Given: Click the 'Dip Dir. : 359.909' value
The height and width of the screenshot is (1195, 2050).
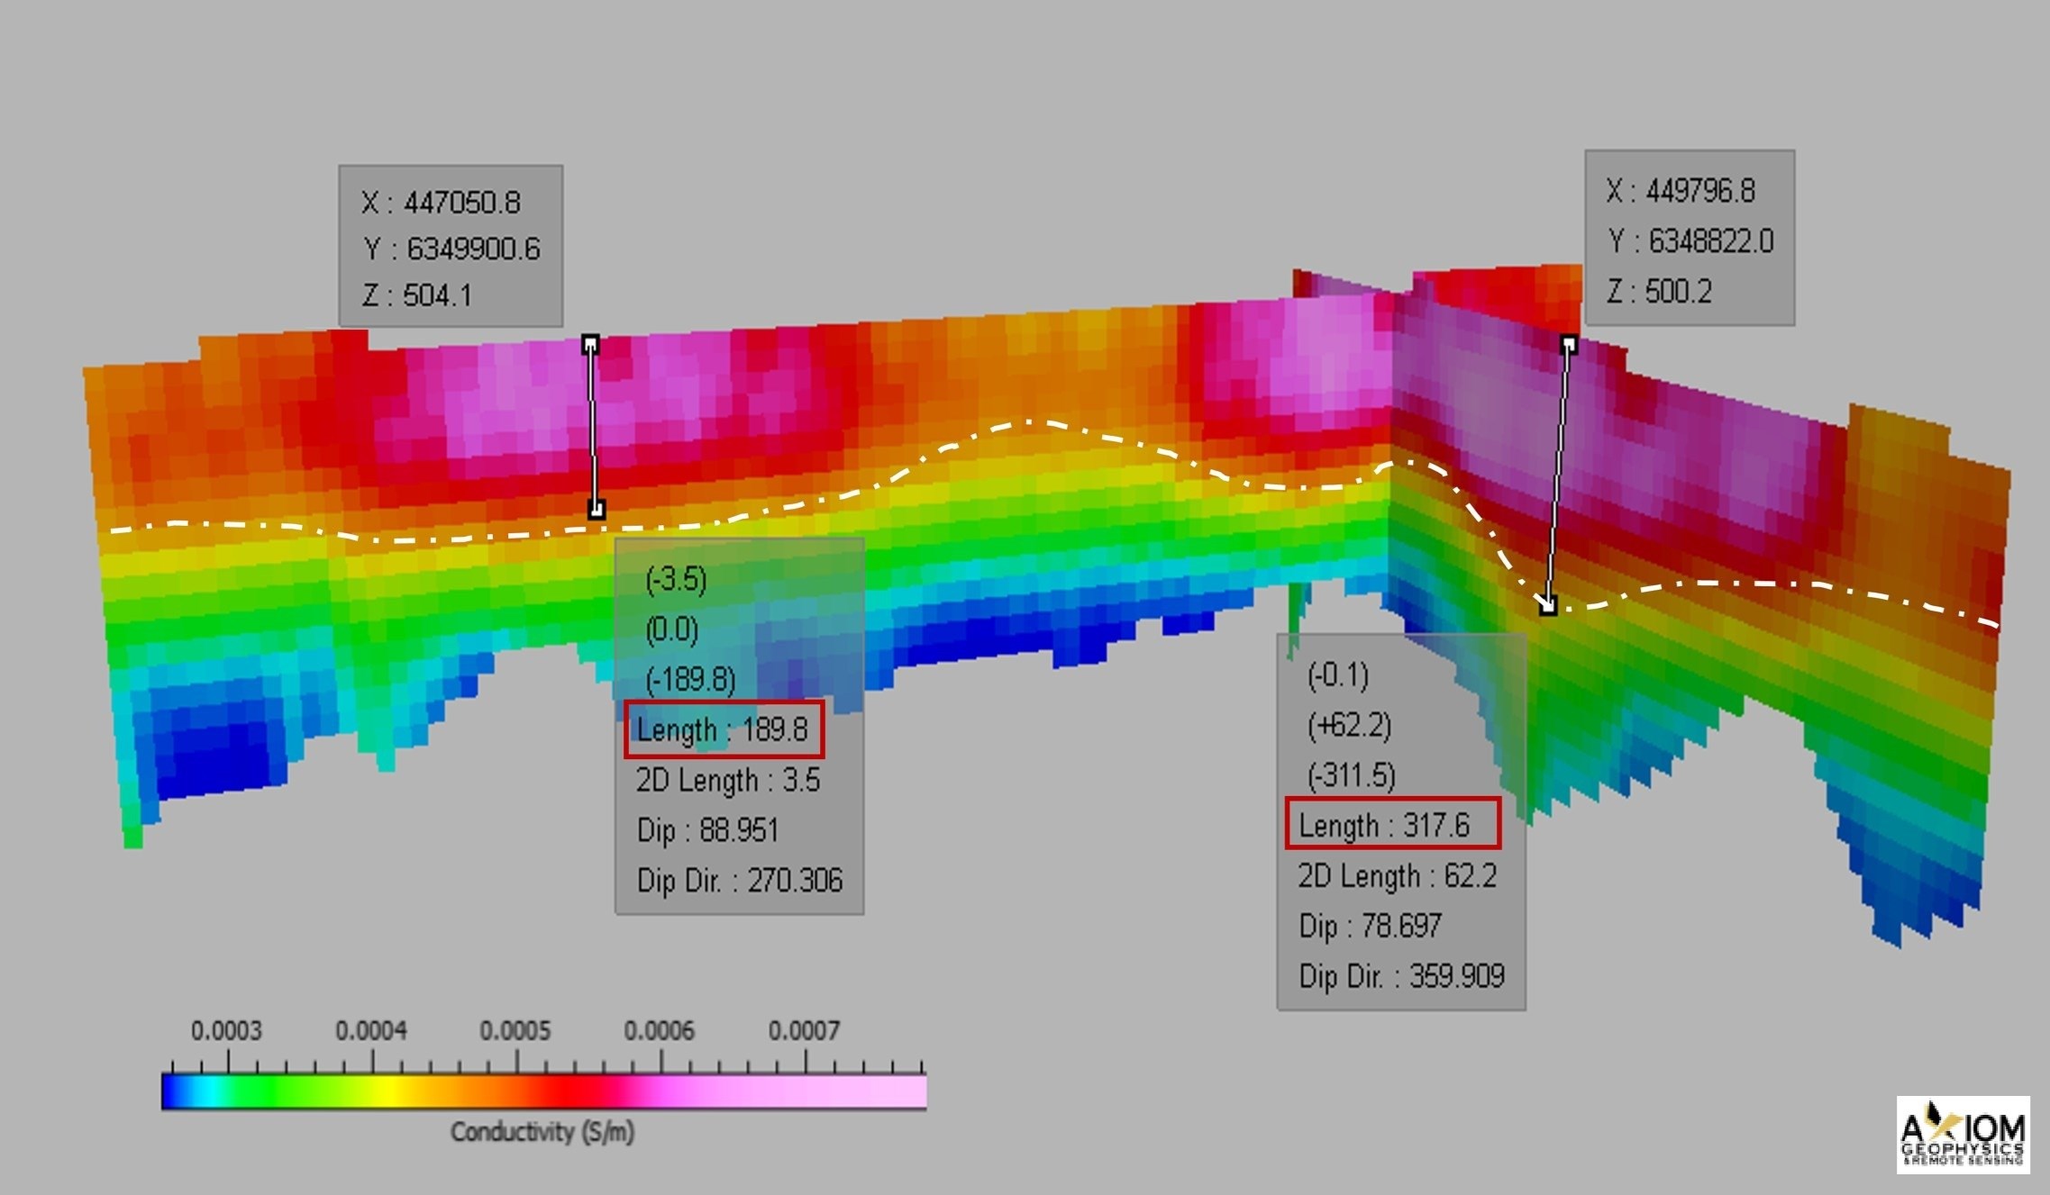Looking at the screenshot, I should 1401,976.
